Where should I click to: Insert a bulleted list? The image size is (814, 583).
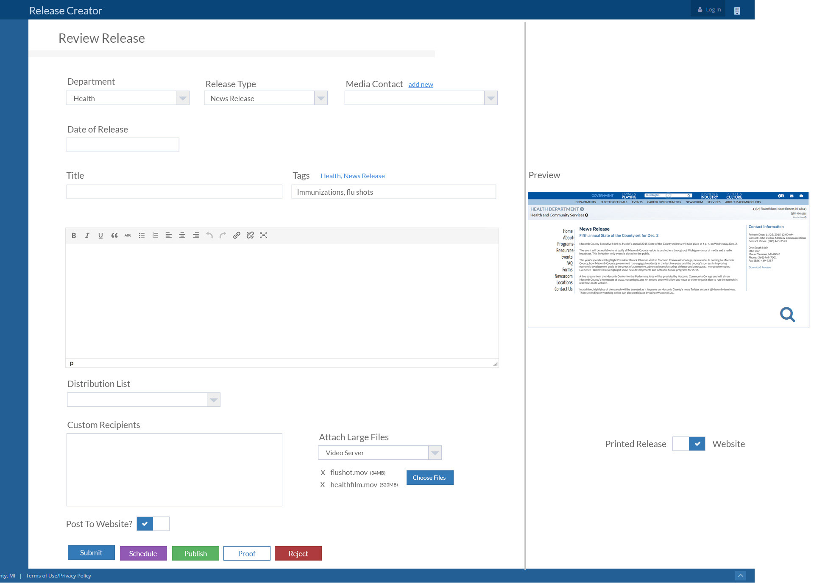[142, 235]
